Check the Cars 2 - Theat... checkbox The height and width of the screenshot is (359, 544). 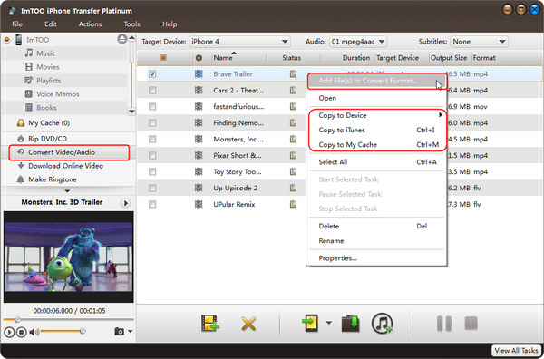(152, 90)
